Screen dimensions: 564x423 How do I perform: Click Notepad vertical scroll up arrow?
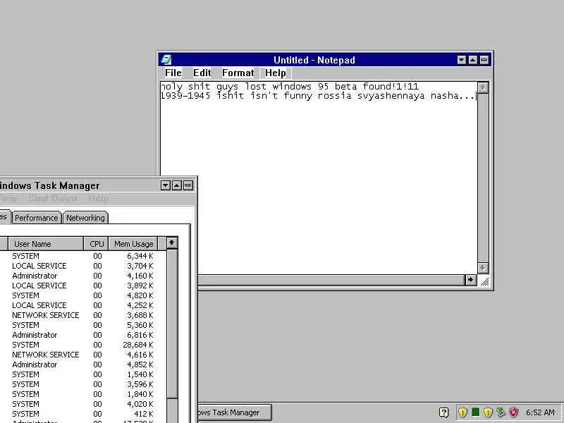click(483, 87)
